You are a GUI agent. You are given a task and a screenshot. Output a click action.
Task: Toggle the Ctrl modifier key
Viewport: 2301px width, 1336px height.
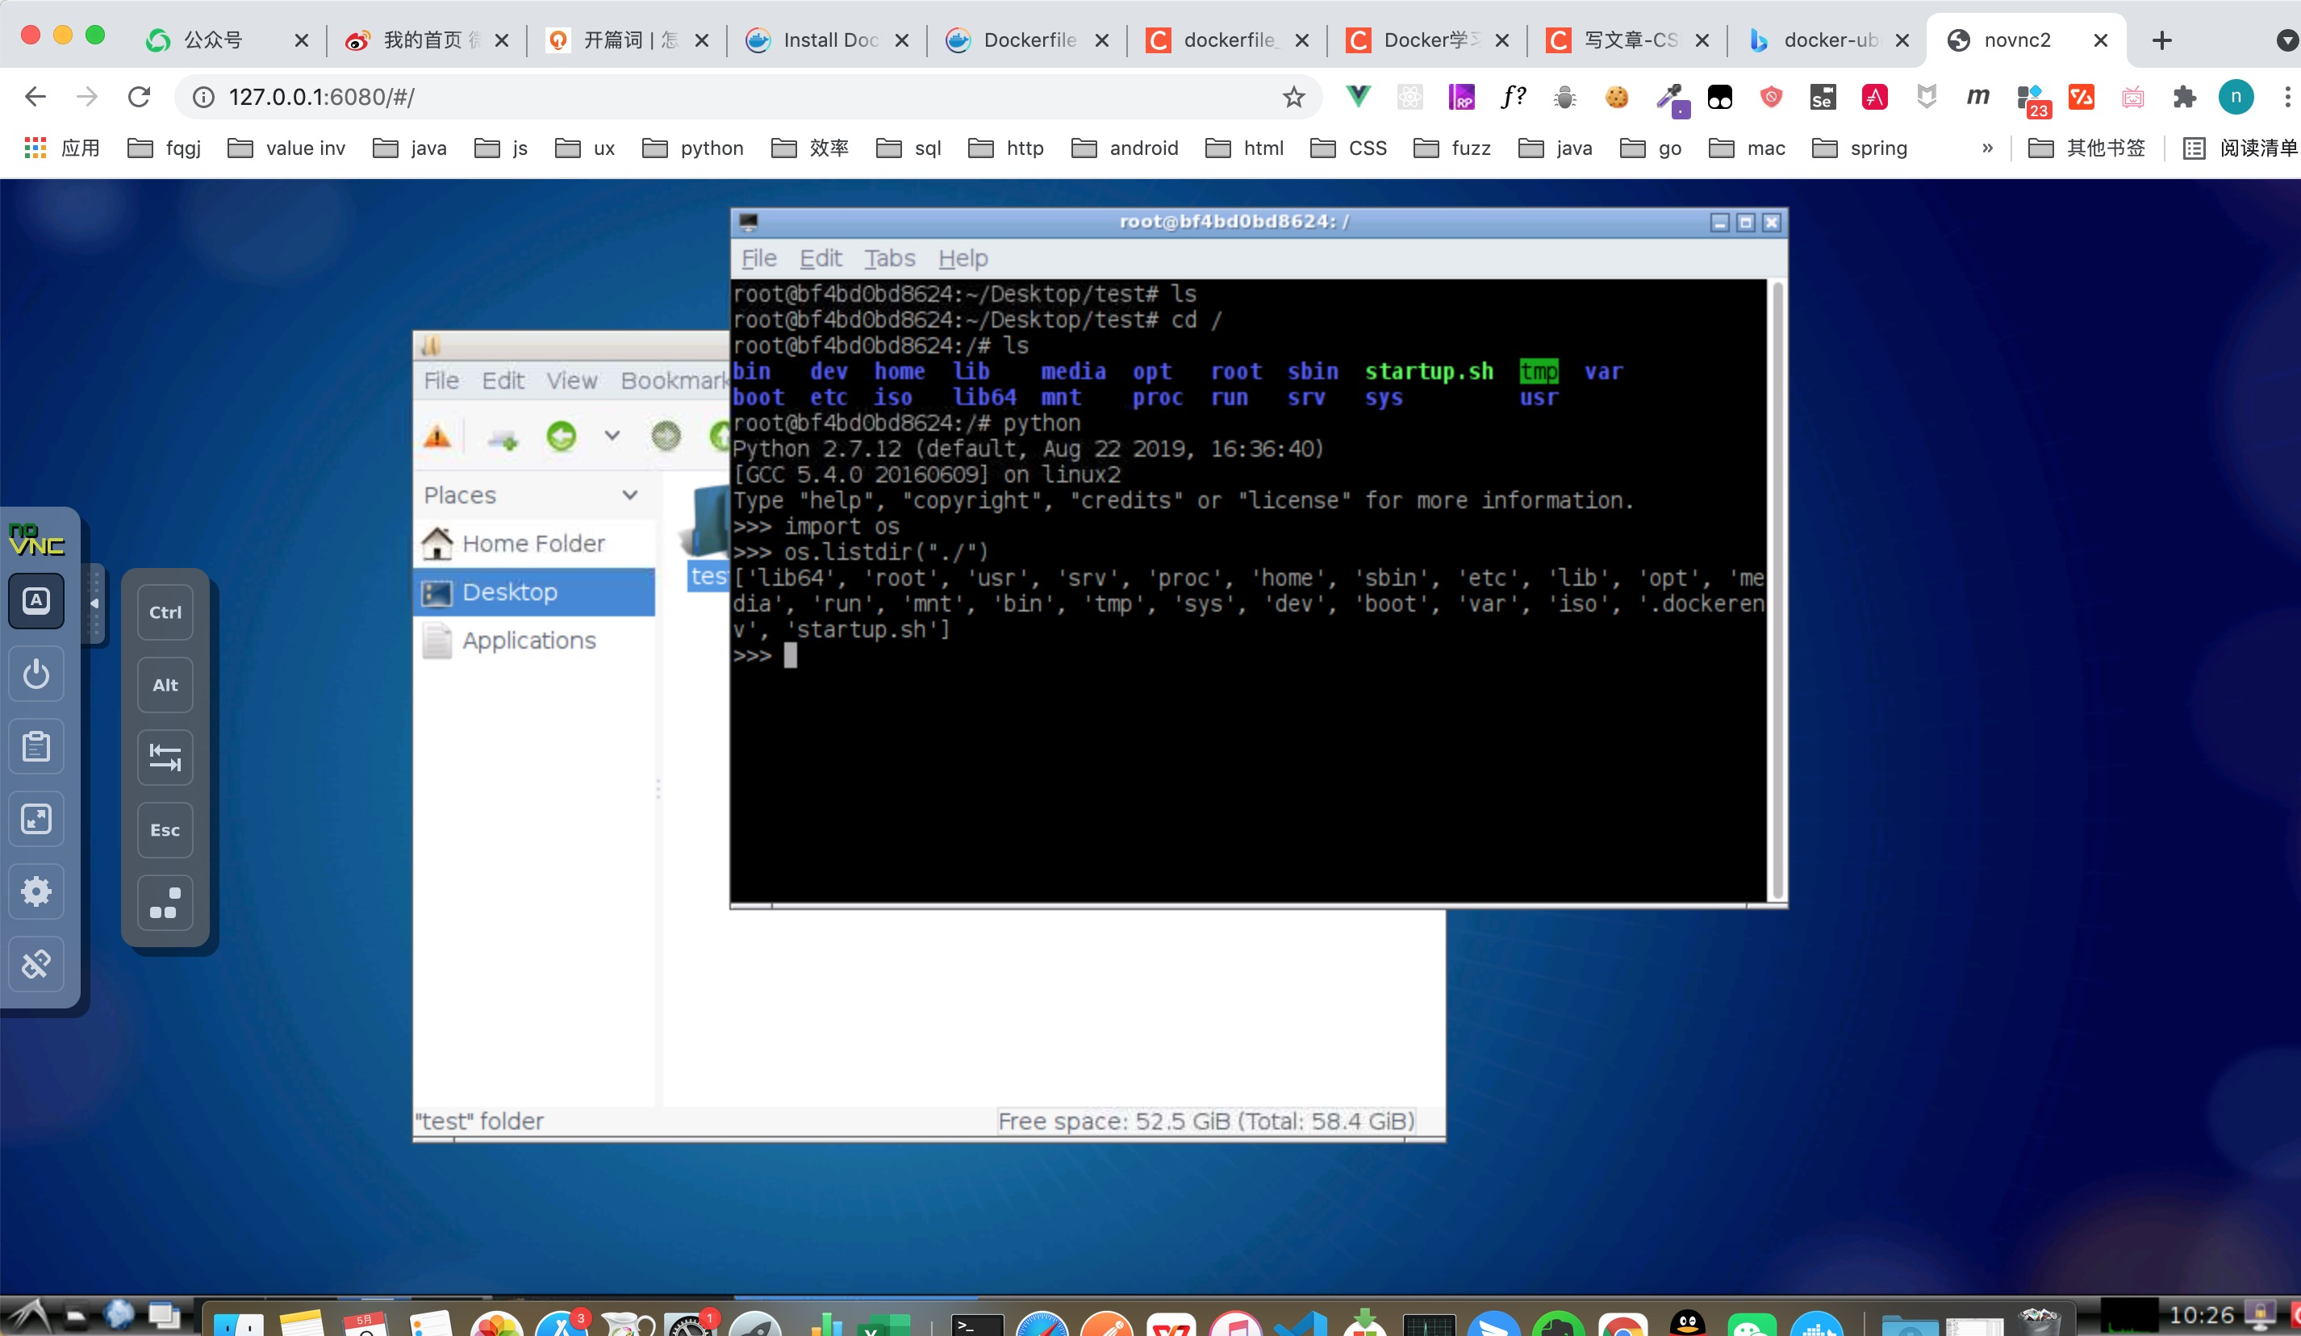[165, 612]
